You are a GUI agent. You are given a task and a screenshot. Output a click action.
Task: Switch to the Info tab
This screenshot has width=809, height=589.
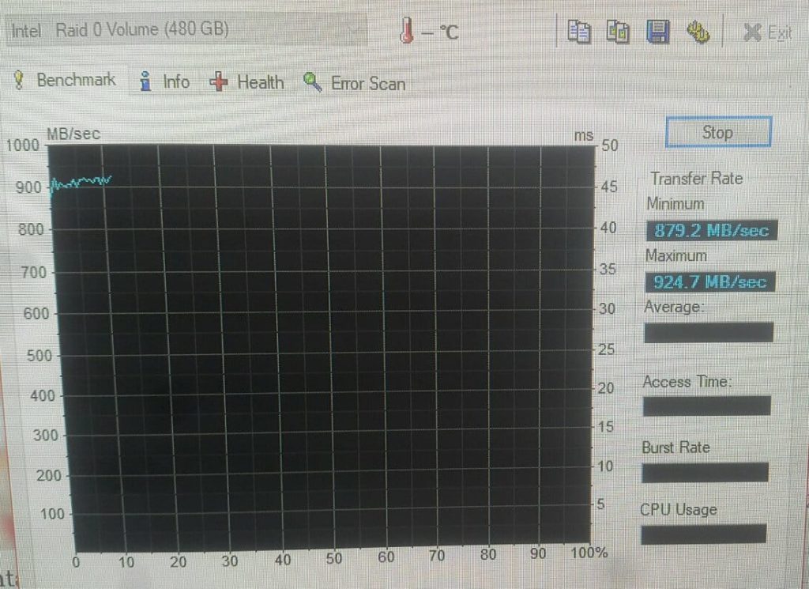point(175,81)
